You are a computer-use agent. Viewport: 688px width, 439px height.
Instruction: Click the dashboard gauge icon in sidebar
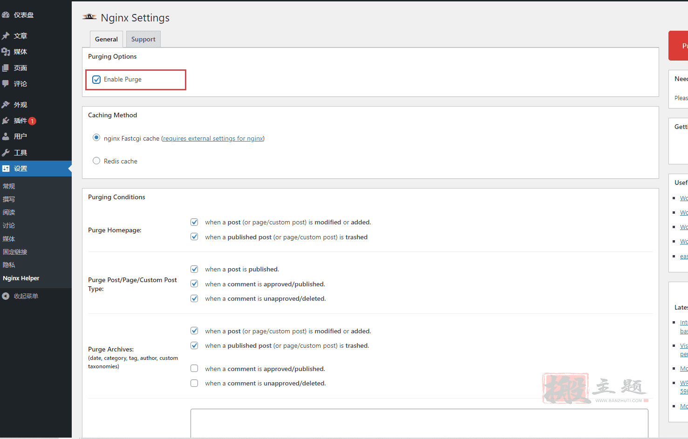6,15
